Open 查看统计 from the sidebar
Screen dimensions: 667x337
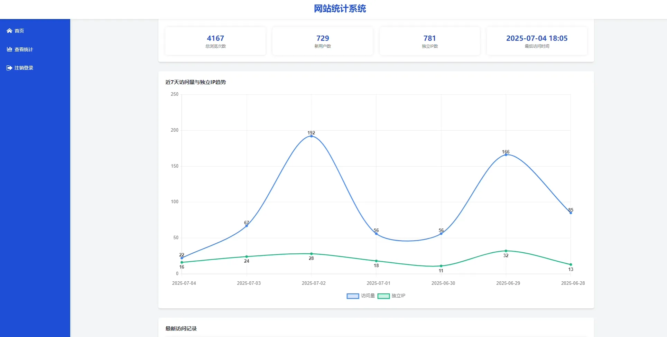(x=23, y=49)
